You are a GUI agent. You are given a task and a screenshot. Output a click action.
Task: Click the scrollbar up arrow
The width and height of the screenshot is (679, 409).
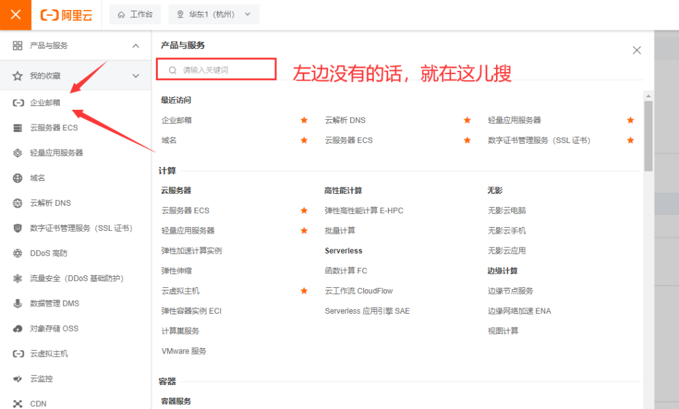pos(648,96)
